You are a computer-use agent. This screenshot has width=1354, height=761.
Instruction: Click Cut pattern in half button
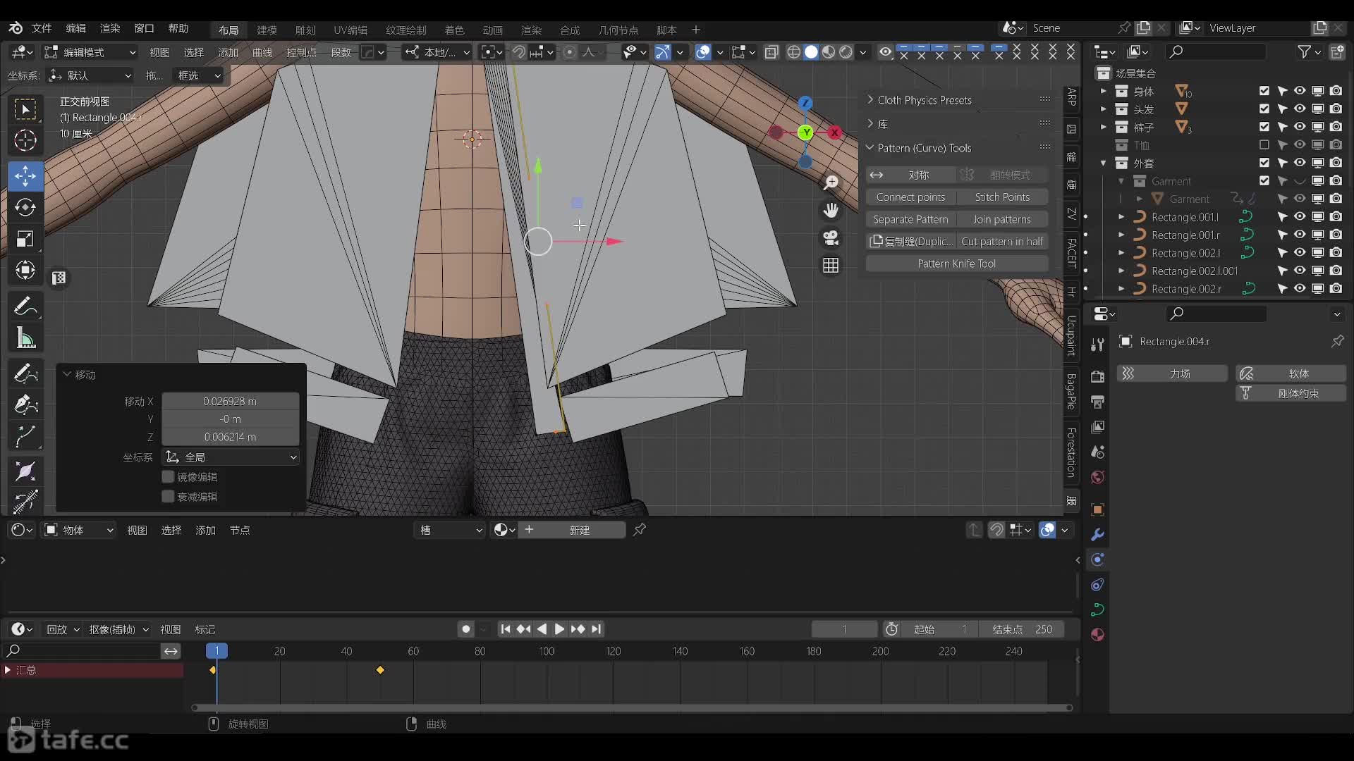click(x=1002, y=242)
